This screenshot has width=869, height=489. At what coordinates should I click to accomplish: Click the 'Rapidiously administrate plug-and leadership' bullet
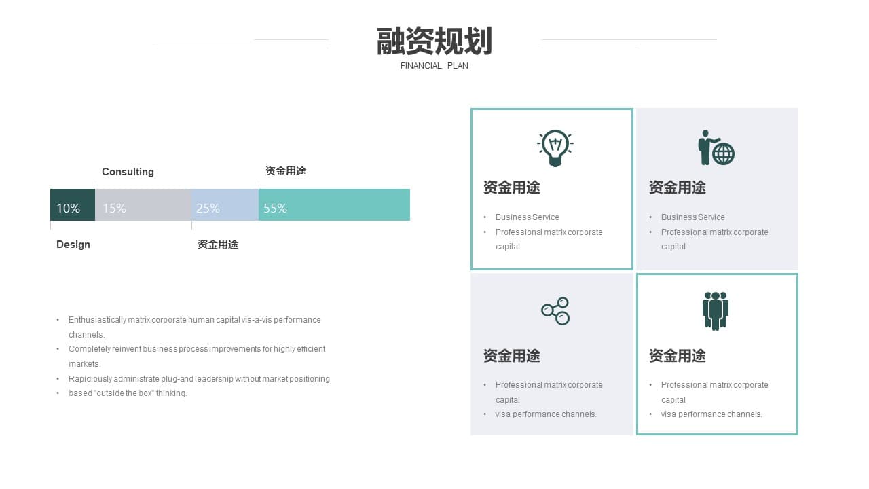click(199, 379)
